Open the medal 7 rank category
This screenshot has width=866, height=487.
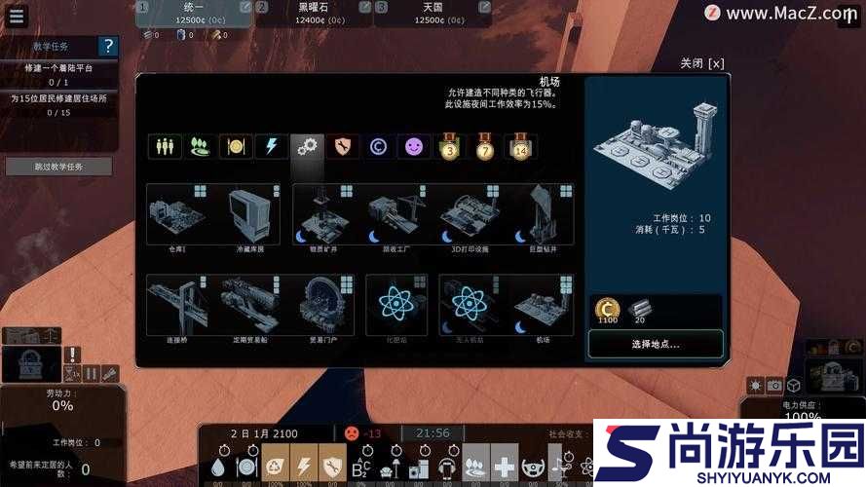tap(485, 147)
